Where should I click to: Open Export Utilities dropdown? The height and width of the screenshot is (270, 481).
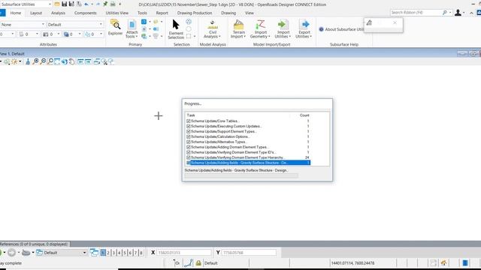pos(304,29)
